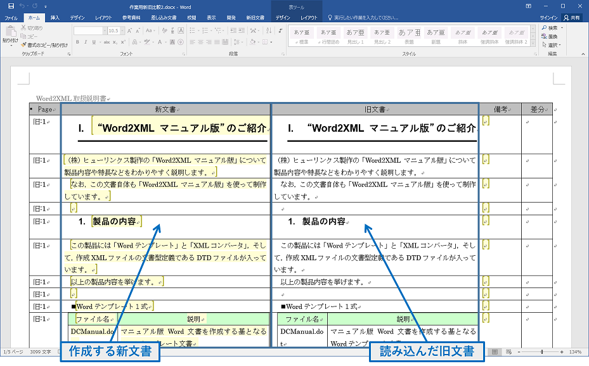Increase the paragraph indent
The height and width of the screenshot is (366, 589).
[x=242, y=31]
